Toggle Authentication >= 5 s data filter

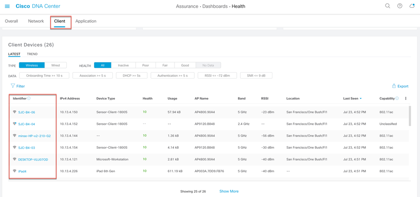tap(172, 76)
